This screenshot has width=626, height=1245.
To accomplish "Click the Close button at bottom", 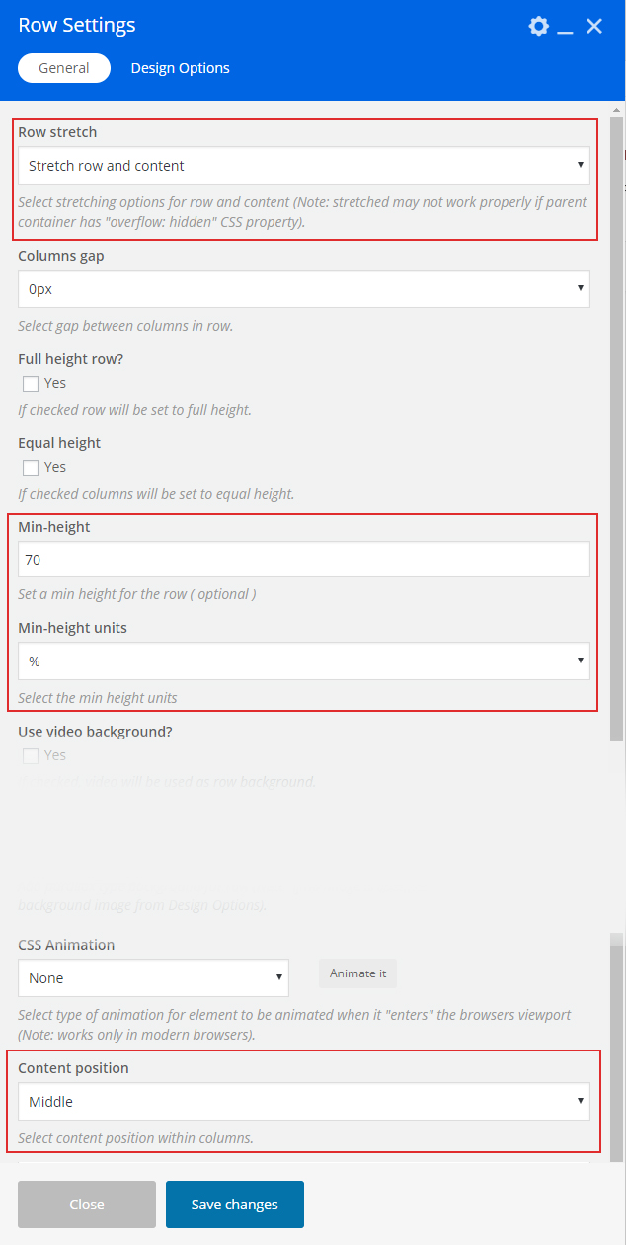I will (87, 1205).
